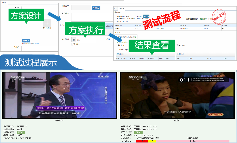
Task: Open the 结果查看 green label
Action: [152, 45]
